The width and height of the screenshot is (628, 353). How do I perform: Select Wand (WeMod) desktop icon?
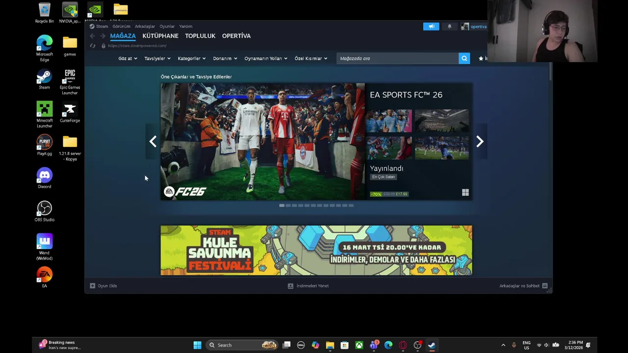coord(44,247)
